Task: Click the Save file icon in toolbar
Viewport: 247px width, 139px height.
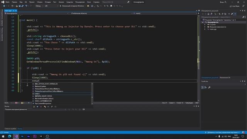Action: (20, 6)
